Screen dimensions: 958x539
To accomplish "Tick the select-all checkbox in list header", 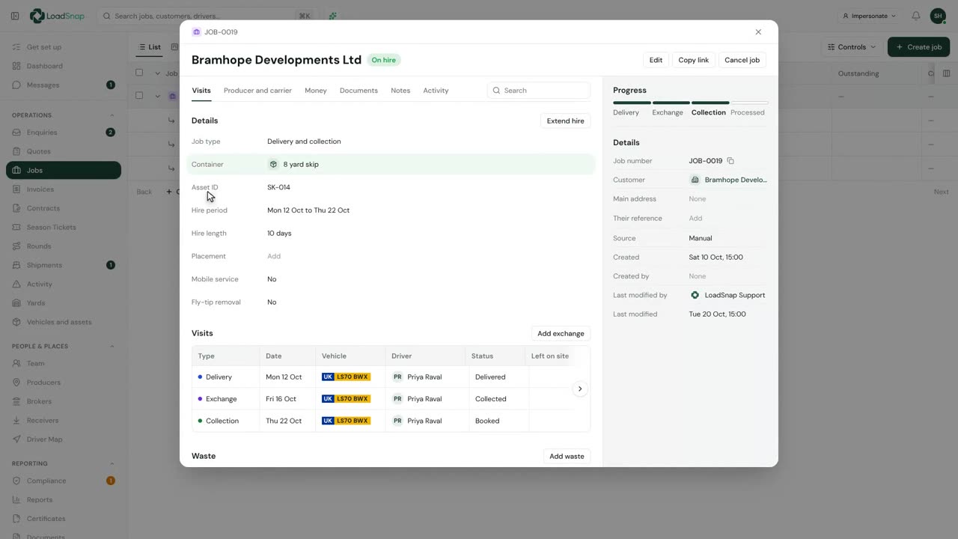I will coord(139,73).
